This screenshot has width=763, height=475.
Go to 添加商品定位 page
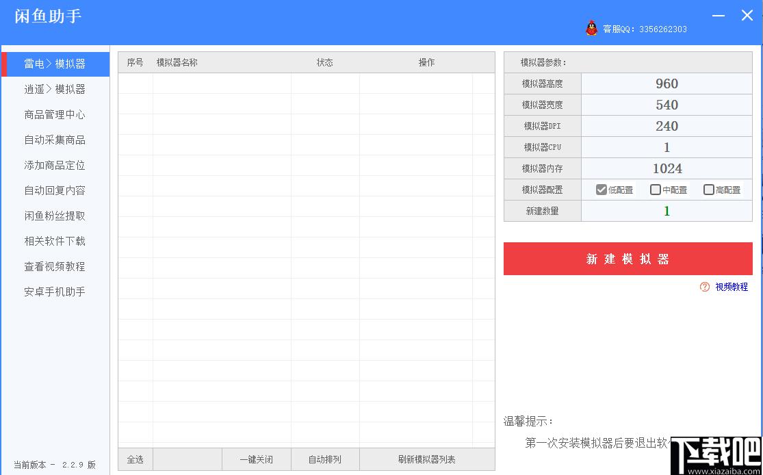click(x=55, y=165)
